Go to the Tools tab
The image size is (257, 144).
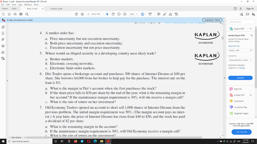14,8
